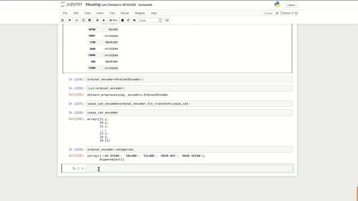Viewport: 358px width, 201px height.
Task: Open the Widgets menu
Action: coord(140,13)
